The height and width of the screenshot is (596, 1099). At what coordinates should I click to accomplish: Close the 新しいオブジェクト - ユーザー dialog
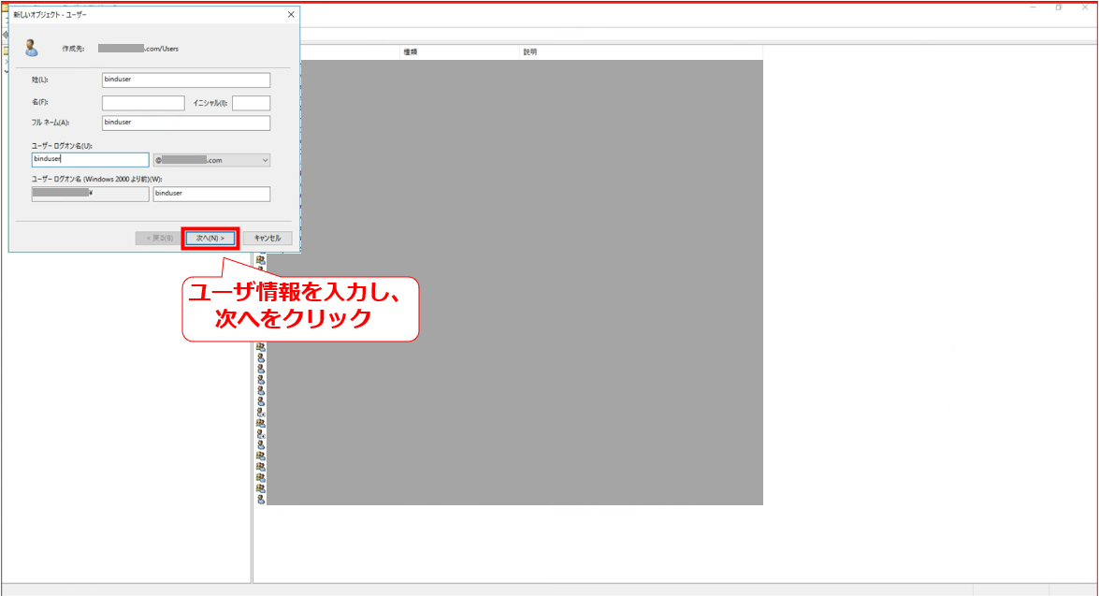(x=291, y=15)
